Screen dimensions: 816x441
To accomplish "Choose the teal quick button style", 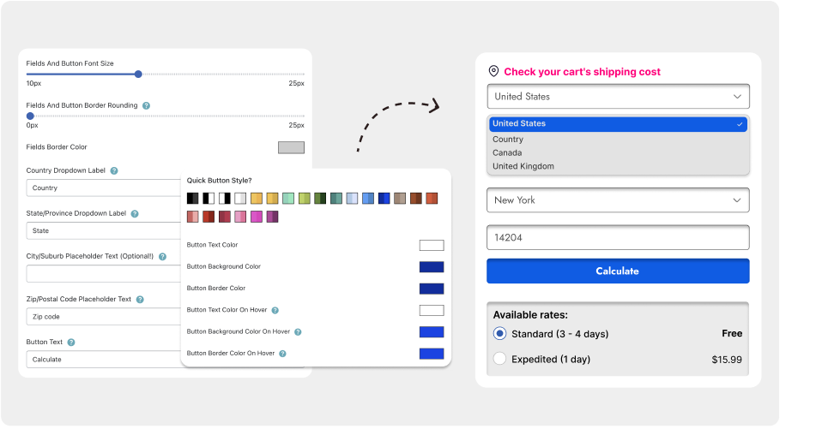I will [336, 199].
